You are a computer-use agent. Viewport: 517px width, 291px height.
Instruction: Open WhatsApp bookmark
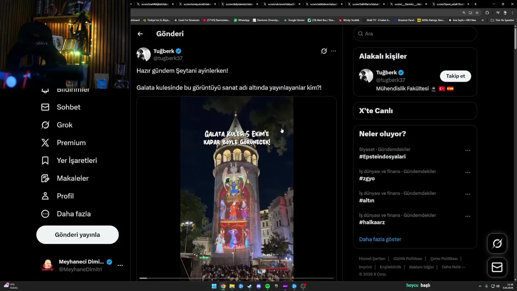pos(242,20)
